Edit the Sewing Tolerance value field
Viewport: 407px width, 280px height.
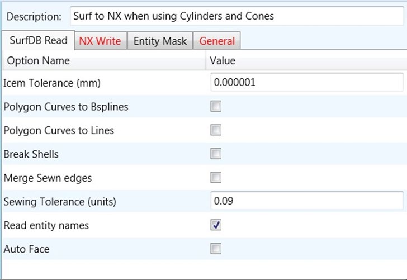click(x=307, y=201)
